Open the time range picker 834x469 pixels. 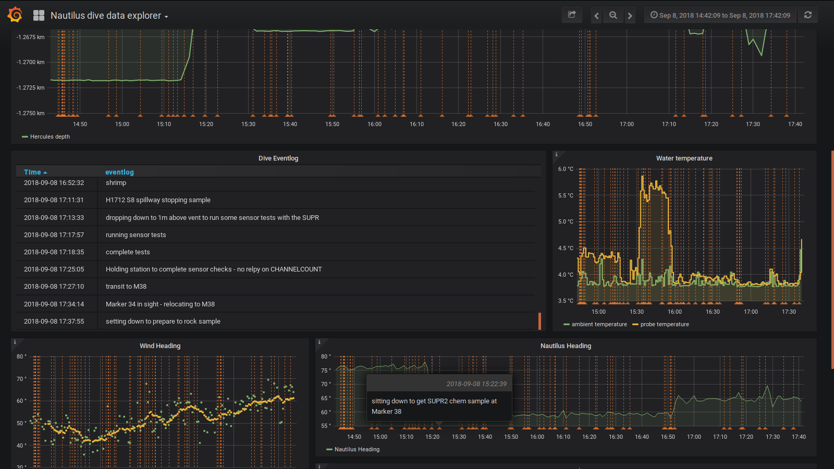coord(720,15)
